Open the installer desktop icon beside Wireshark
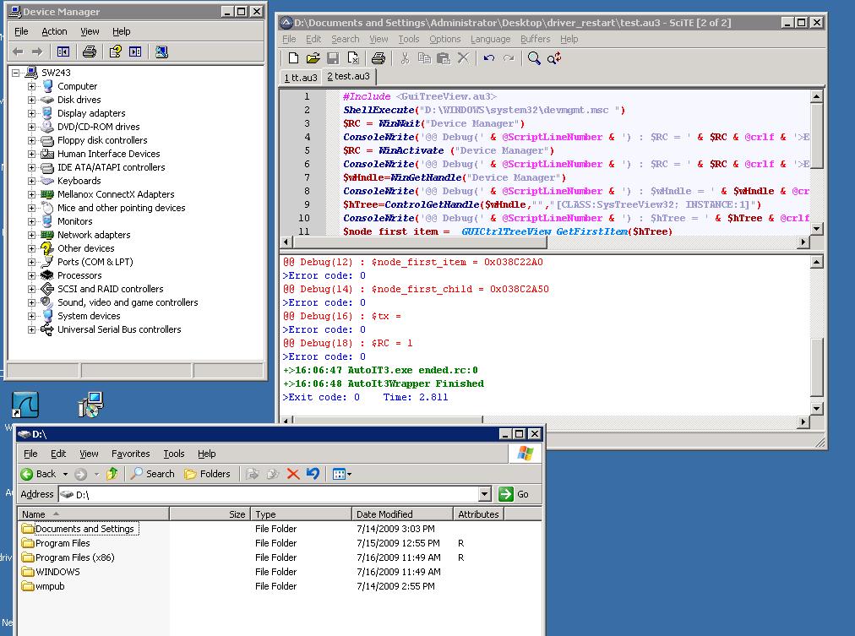The width and height of the screenshot is (855, 636). pos(90,405)
